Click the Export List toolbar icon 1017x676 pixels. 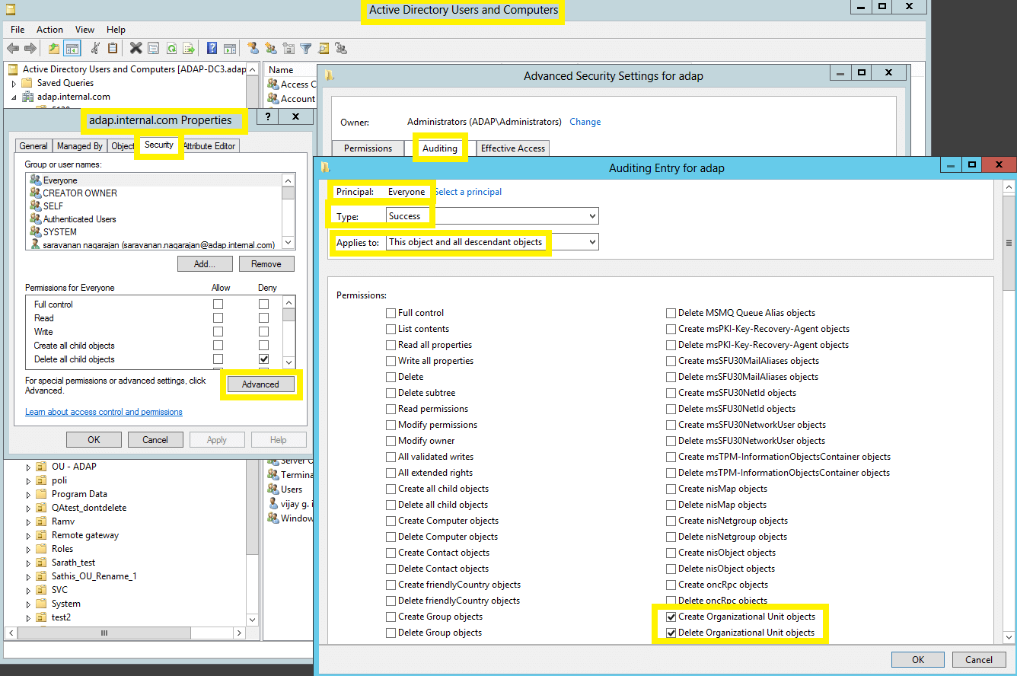[188, 48]
